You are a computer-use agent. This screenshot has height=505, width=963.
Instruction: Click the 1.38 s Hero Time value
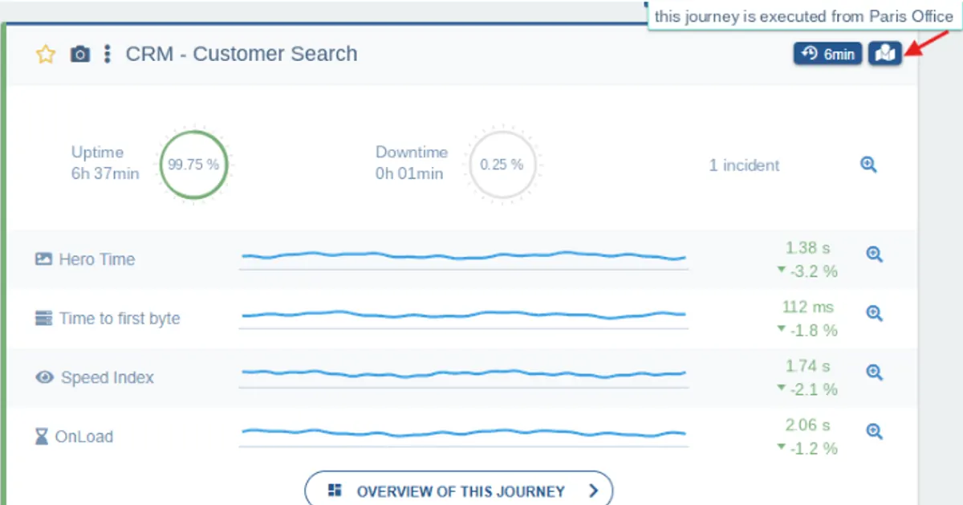click(807, 248)
